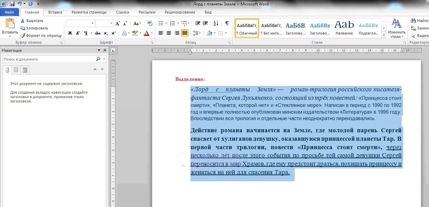Click the Вырезать button
This screenshot has width=429, height=207.
[x=35, y=21]
